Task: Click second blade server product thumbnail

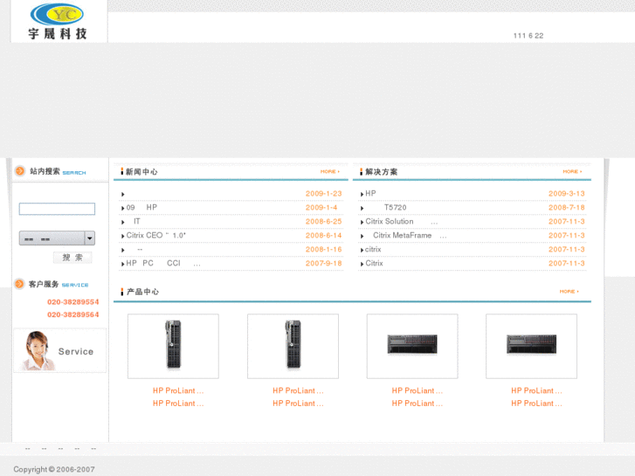Action: point(293,346)
